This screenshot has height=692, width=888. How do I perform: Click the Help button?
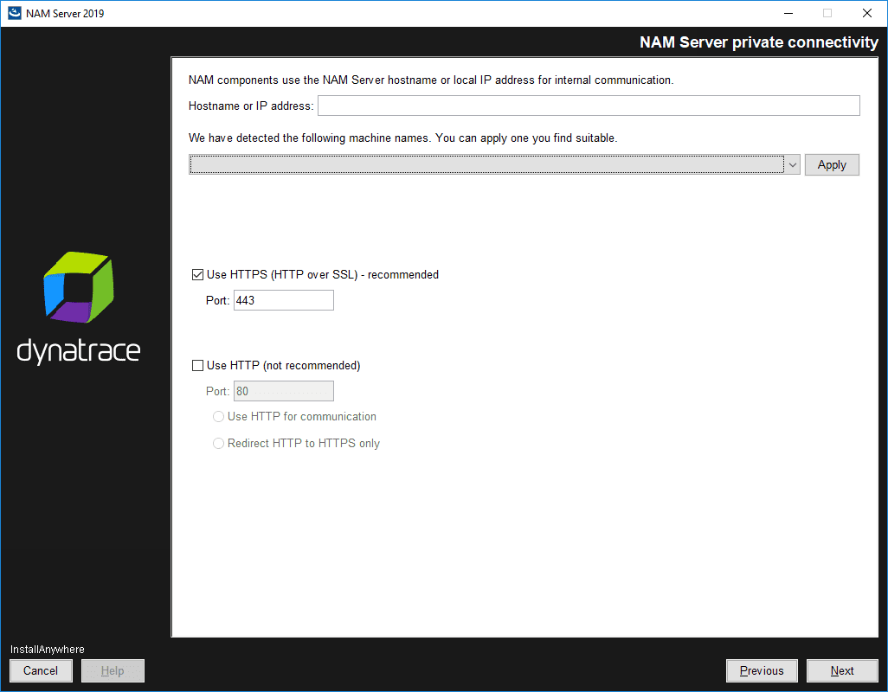tap(113, 670)
